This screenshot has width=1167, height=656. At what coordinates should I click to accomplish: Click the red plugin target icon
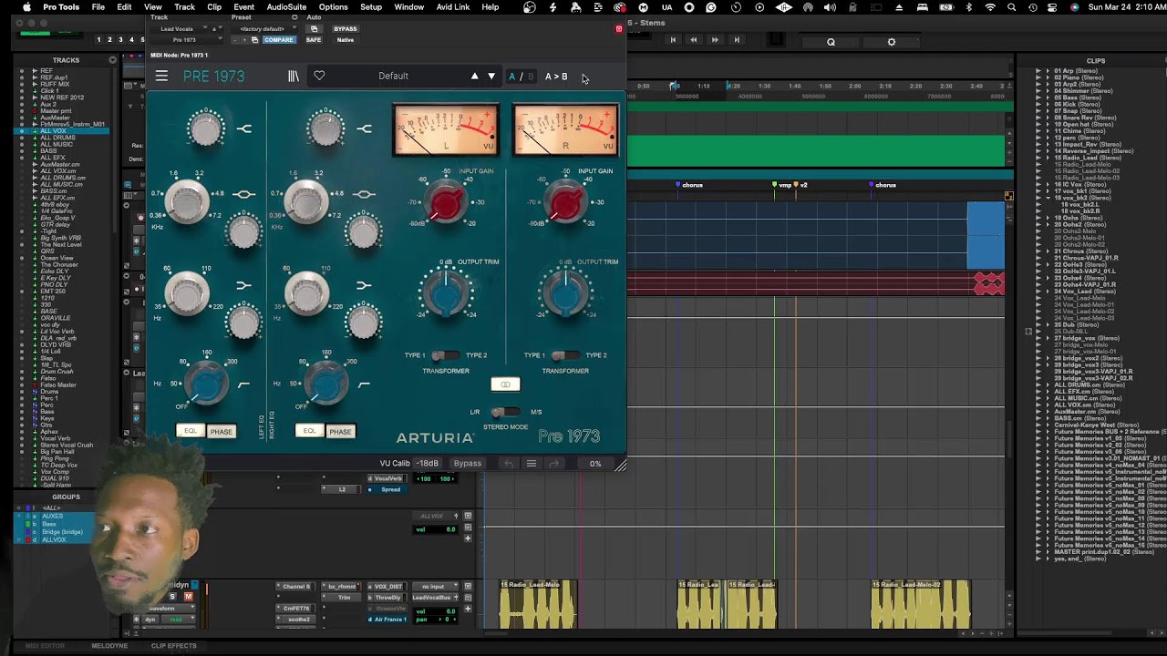pyautogui.click(x=618, y=29)
